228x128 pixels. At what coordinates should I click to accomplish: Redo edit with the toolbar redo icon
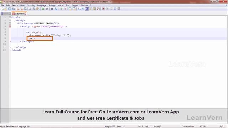47,9
